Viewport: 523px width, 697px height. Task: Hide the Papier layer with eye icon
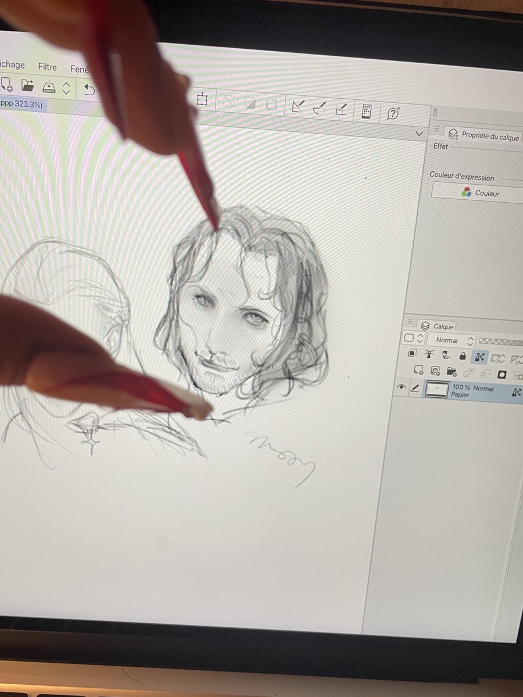(401, 387)
